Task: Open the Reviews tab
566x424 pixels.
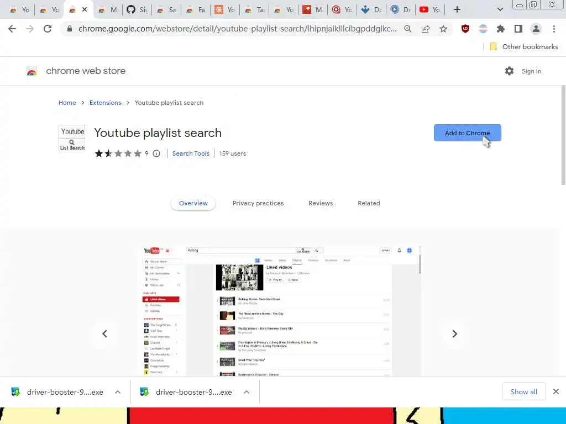Action: (321, 203)
